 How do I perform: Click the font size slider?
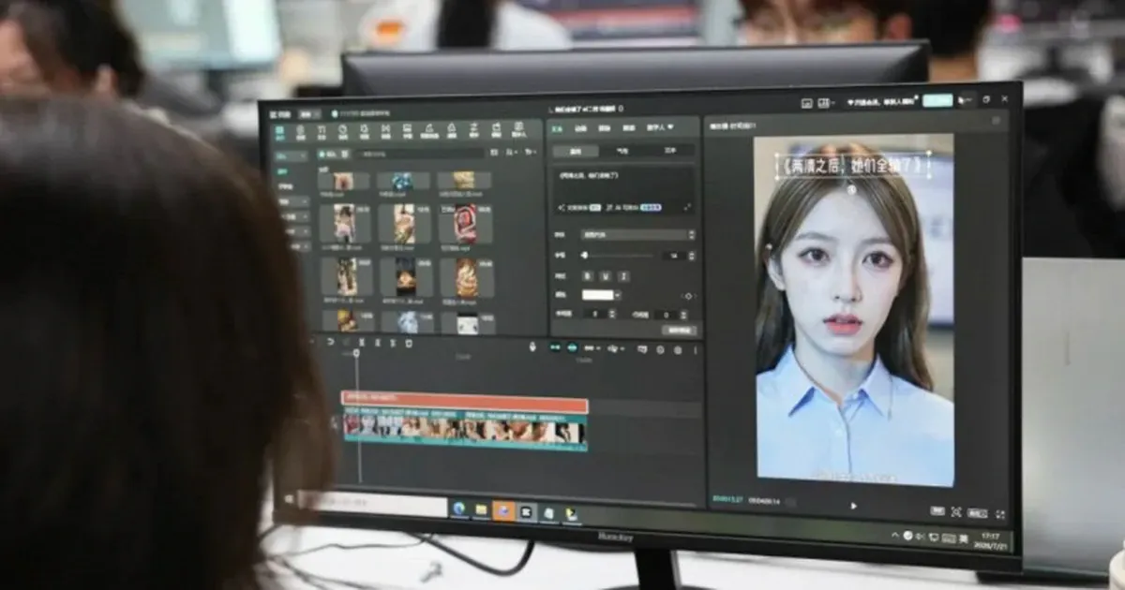pos(618,255)
